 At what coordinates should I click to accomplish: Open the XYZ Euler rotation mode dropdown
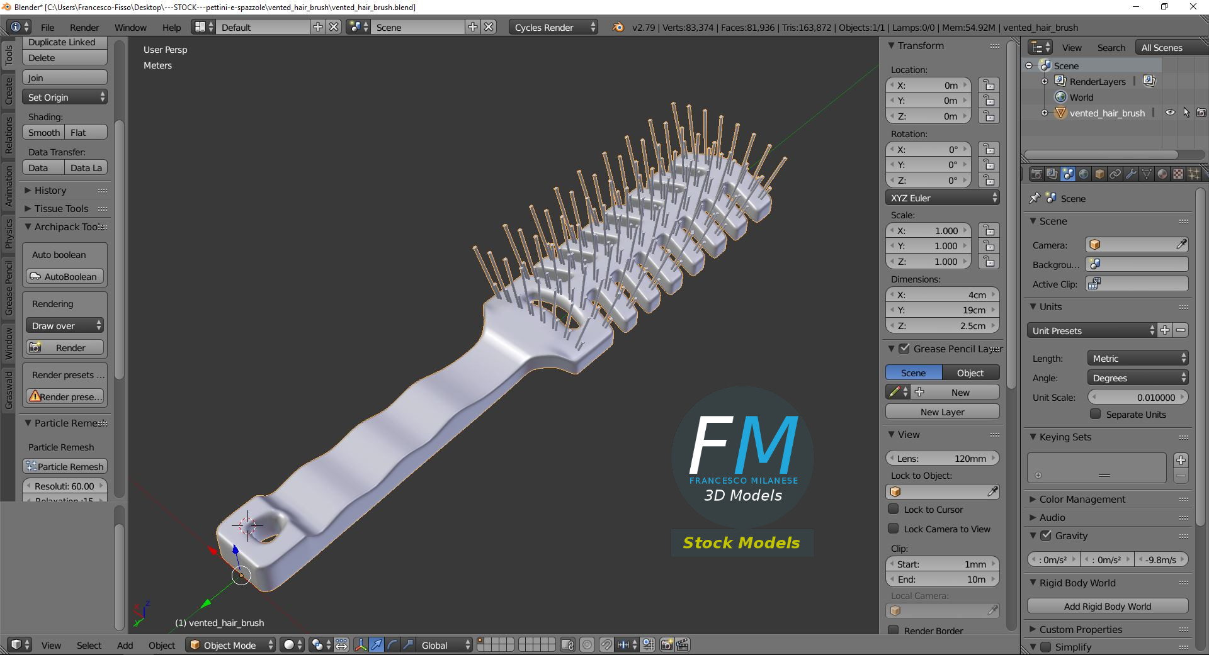[x=943, y=198]
